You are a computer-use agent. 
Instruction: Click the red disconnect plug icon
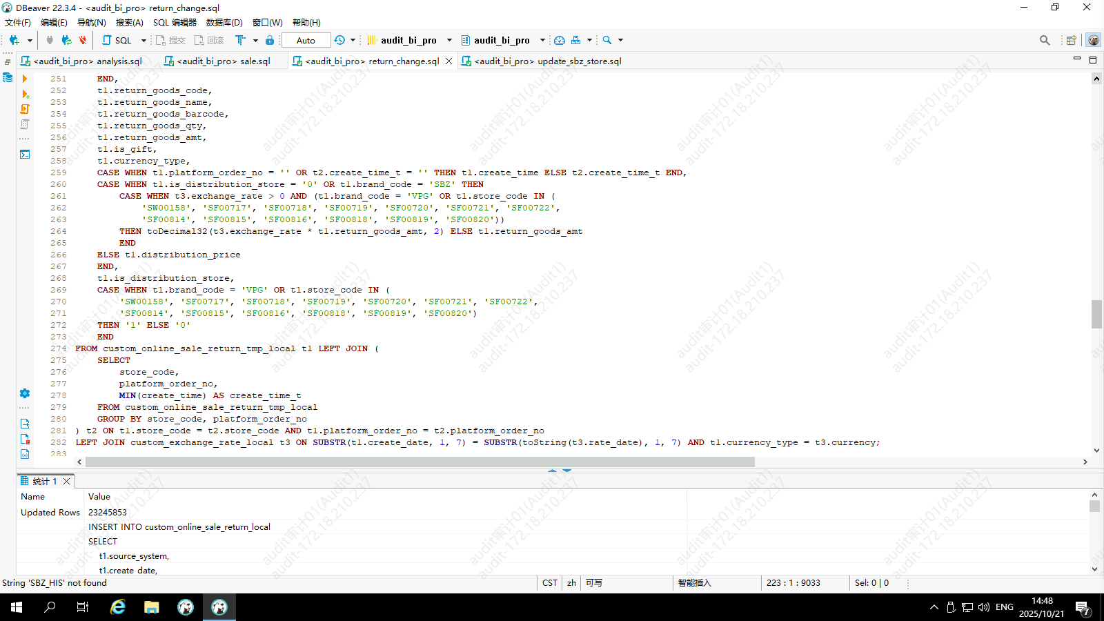[x=83, y=40]
